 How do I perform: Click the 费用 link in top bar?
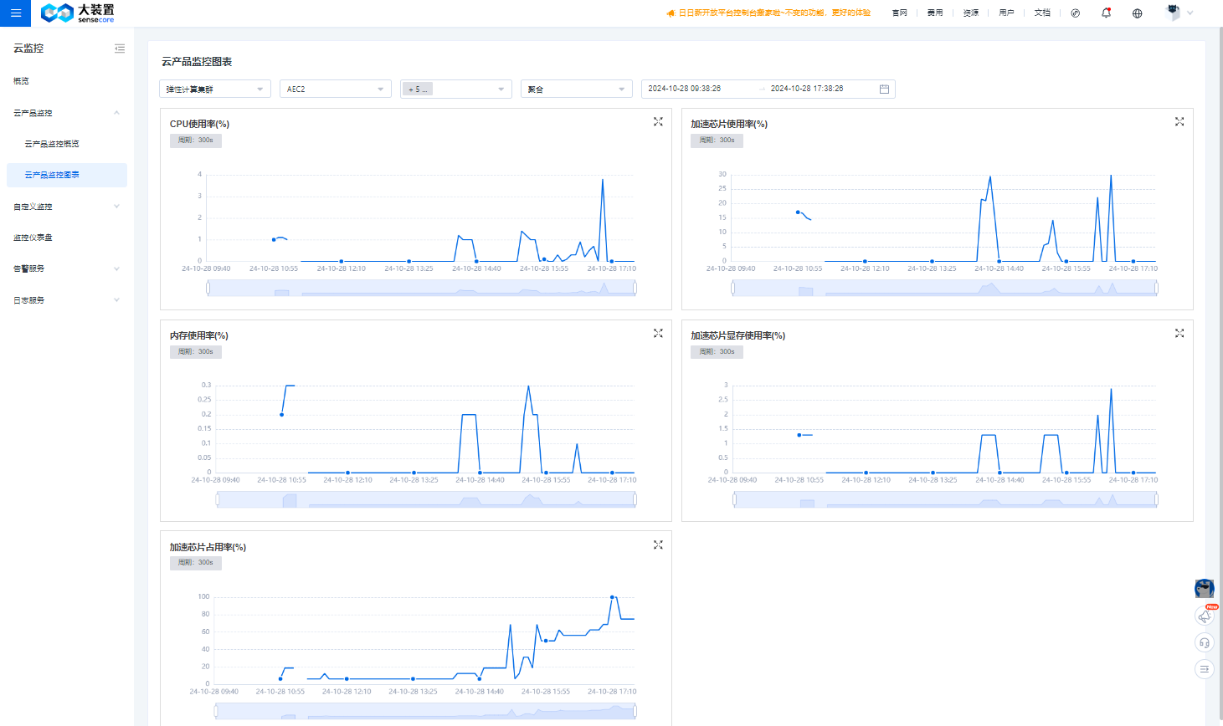(935, 13)
